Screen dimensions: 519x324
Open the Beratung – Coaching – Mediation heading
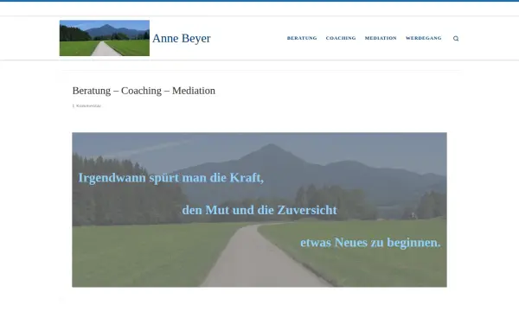144,91
